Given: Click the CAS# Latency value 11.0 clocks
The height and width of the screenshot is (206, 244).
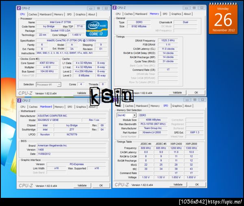Looking at the screenshot, I should point(168,49).
